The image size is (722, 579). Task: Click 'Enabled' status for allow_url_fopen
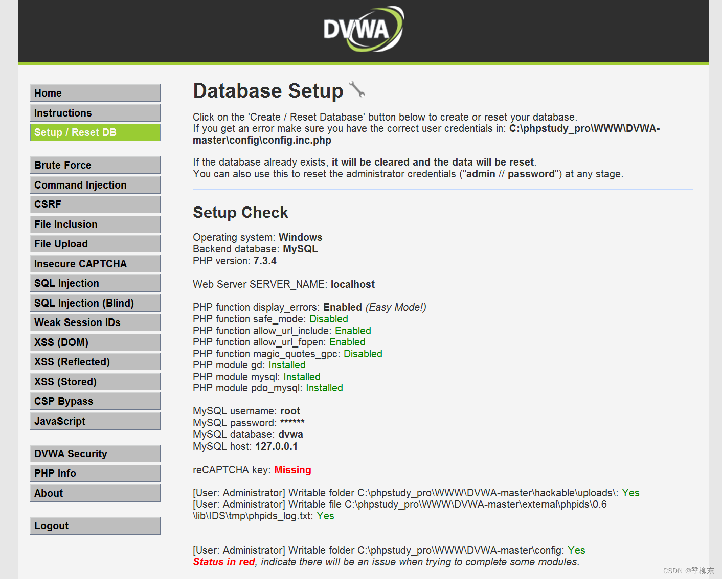[x=347, y=342]
